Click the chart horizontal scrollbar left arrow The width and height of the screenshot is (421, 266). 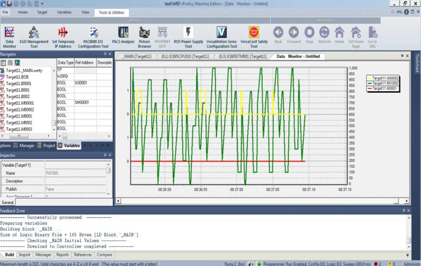(118, 201)
